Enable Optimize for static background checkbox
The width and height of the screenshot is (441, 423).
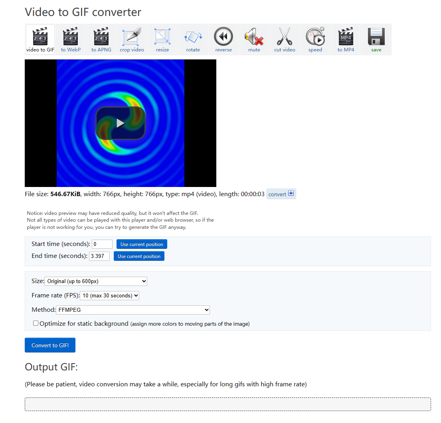[36, 323]
